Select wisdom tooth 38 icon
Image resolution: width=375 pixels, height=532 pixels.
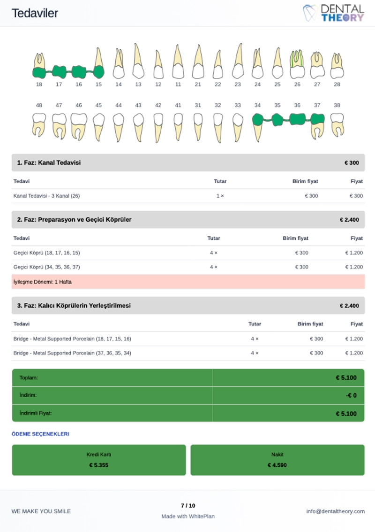point(337,125)
